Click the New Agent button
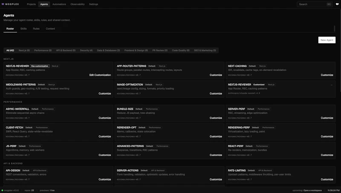 (327, 40)
